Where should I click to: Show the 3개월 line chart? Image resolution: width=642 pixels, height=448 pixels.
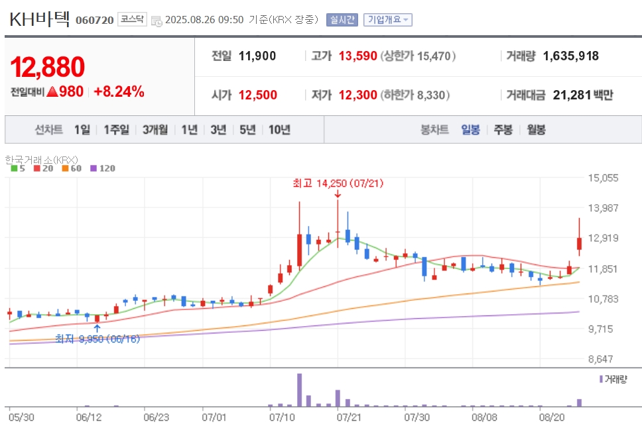[155, 130]
